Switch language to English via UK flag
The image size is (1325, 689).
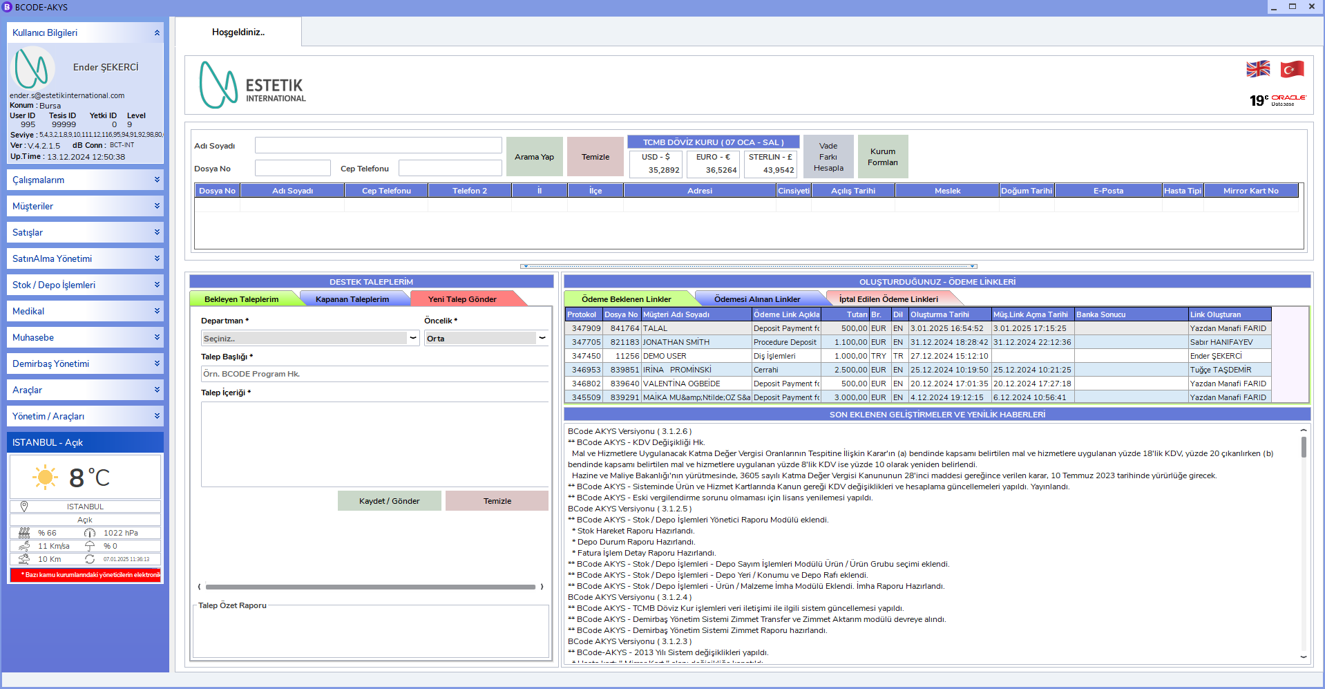tap(1258, 69)
